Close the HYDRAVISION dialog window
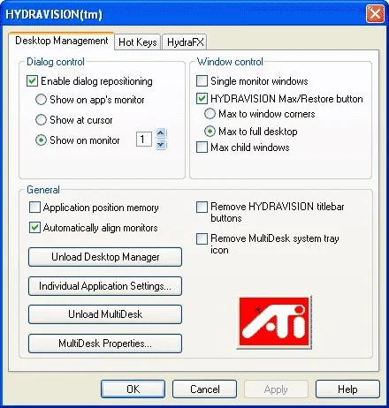 tap(375, 14)
